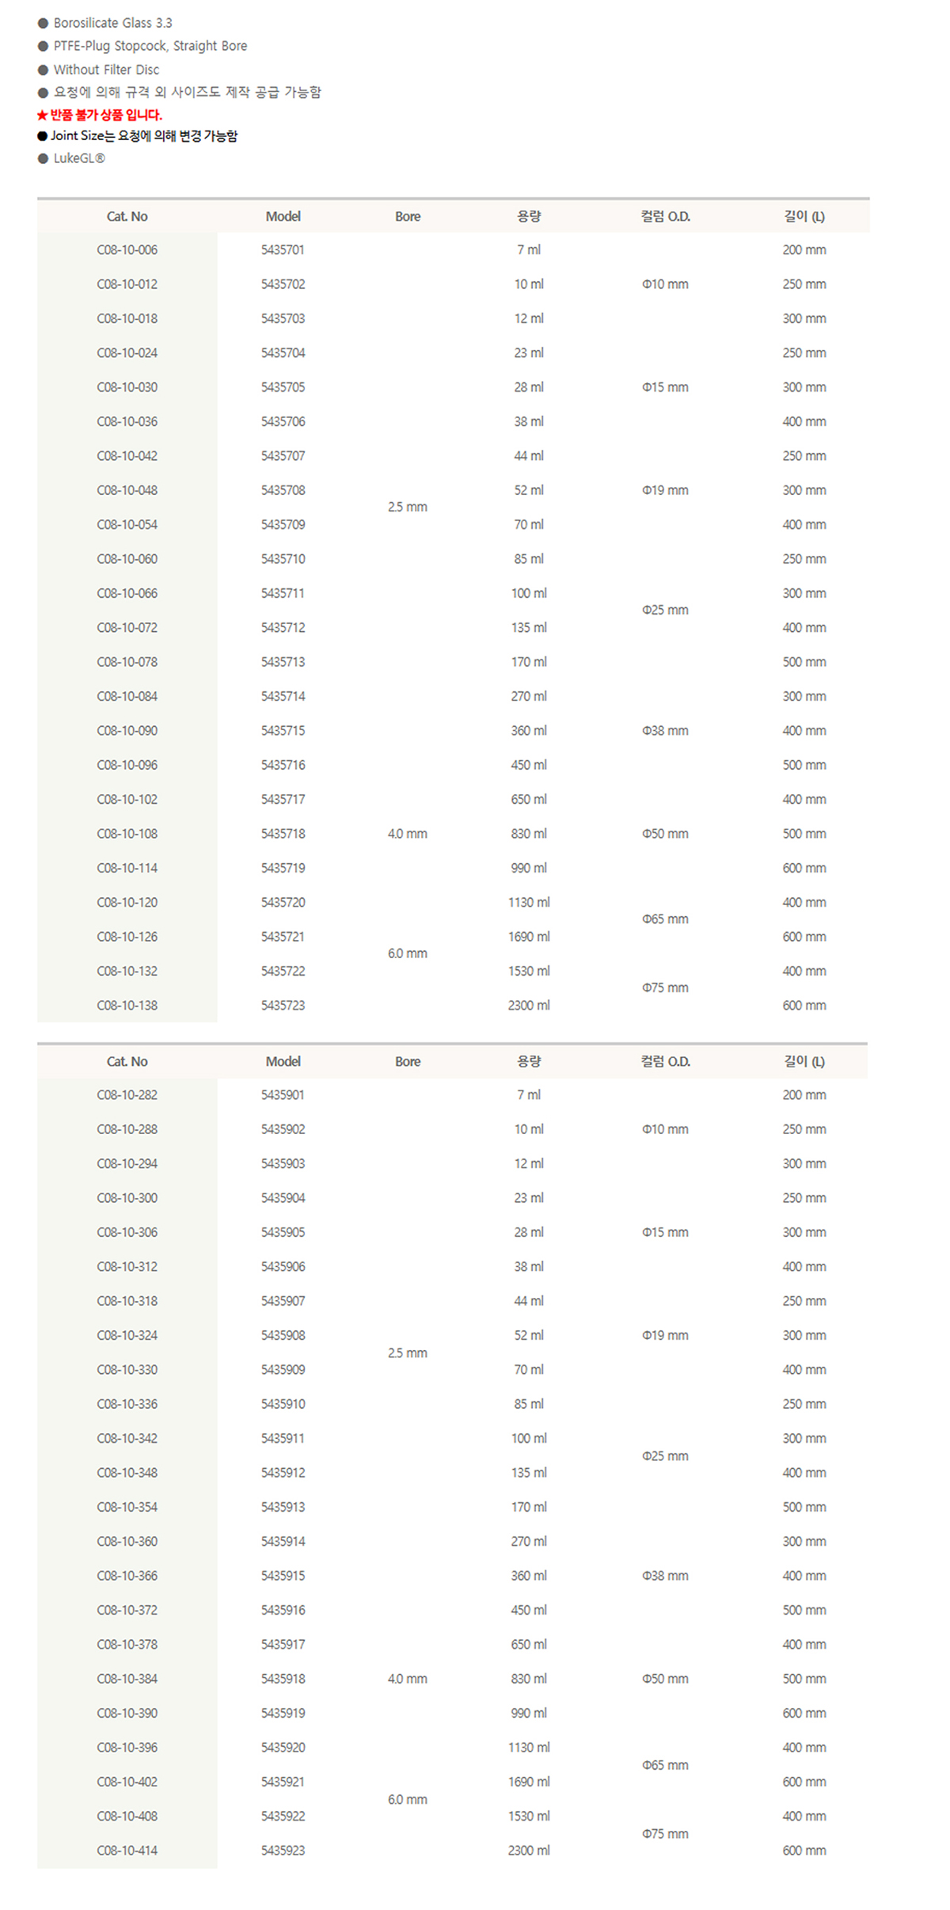Select catalog number C08-10-342
This screenshot has width=950, height=1910.
tap(127, 1439)
